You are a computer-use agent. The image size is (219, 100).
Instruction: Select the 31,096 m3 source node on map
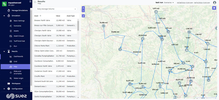[103, 26]
